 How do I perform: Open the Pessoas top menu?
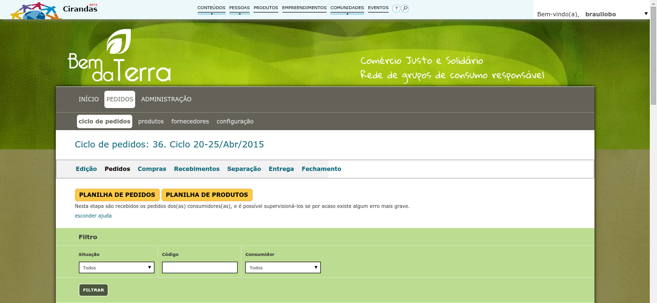click(240, 8)
